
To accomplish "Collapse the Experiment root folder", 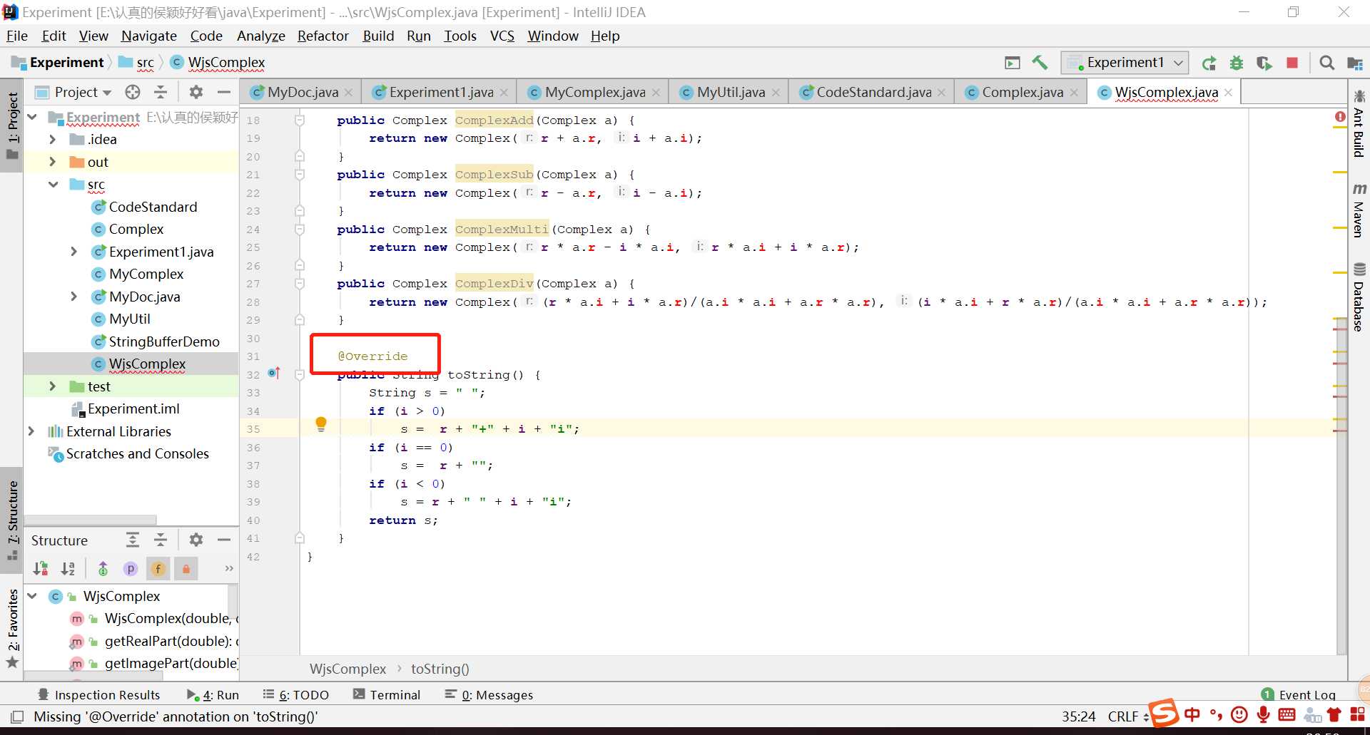I will (x=32, y=116).
